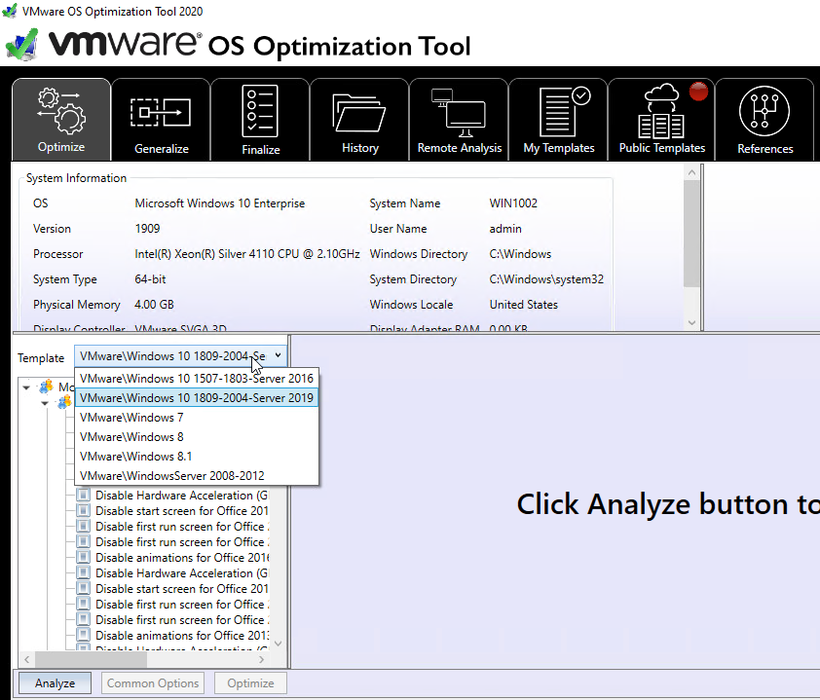Click the top-level tree group icon
This screenshot has width=820, height=700.
click(x=46, y=387)
